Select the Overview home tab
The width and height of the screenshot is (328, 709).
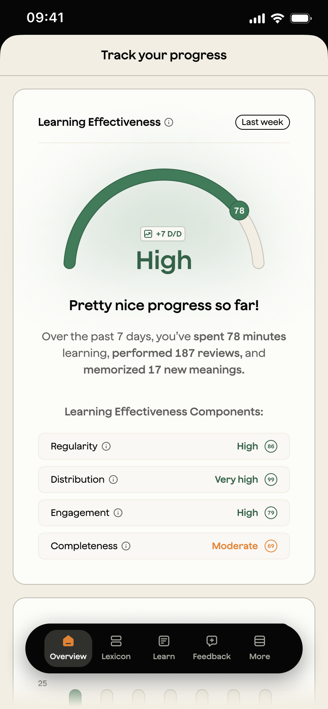tap(68, 648)
